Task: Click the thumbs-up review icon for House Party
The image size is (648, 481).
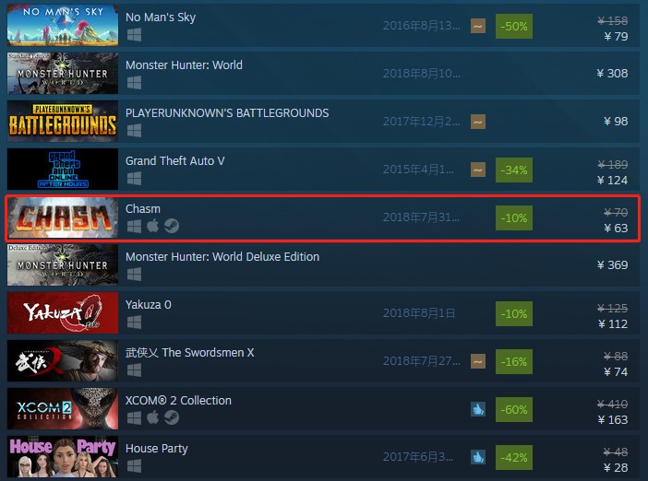Action: 478,457
